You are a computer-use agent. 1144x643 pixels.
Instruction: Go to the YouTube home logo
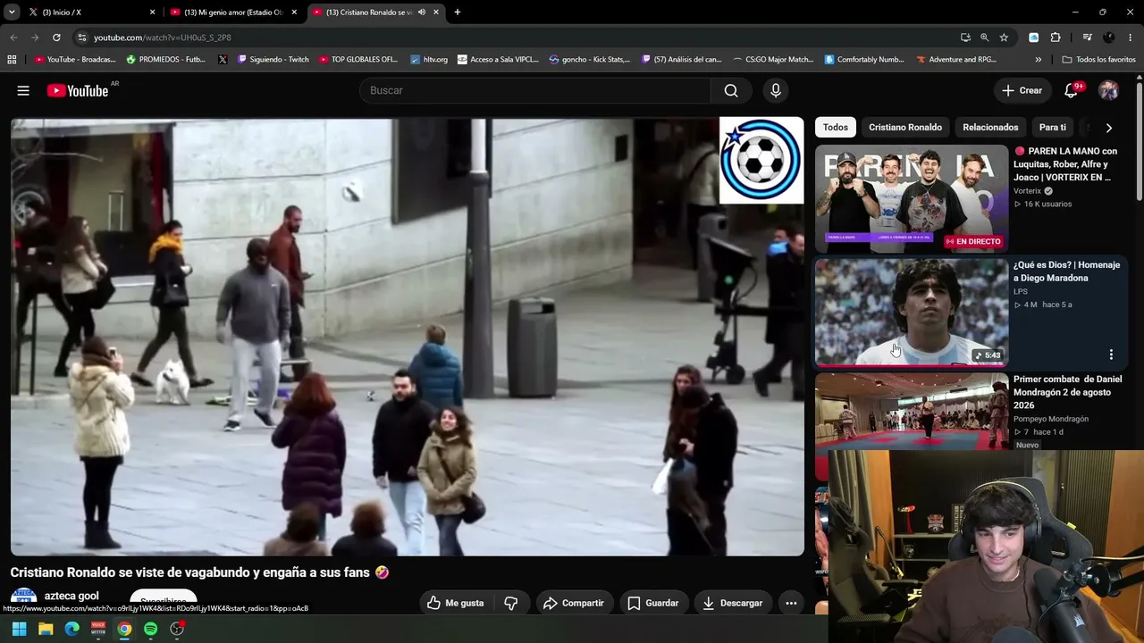click(x=78, y=90)
